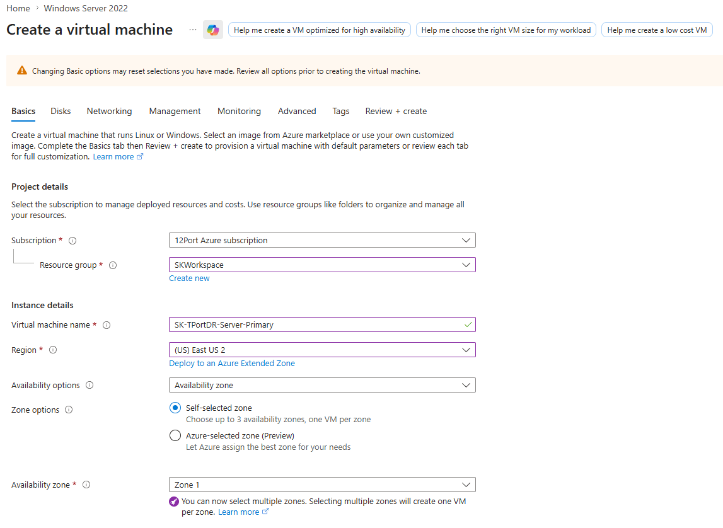Click into the Virtual machine name field

(x=322, y=325)
